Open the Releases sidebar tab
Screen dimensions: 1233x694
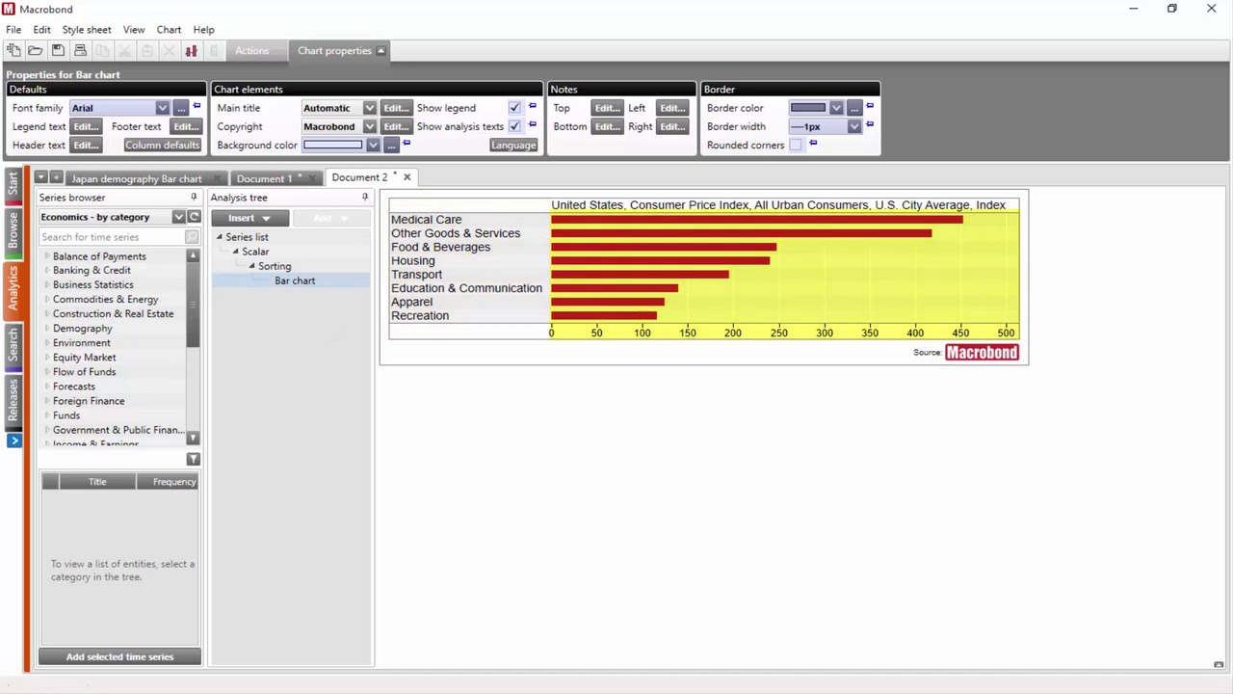point(13,400)
